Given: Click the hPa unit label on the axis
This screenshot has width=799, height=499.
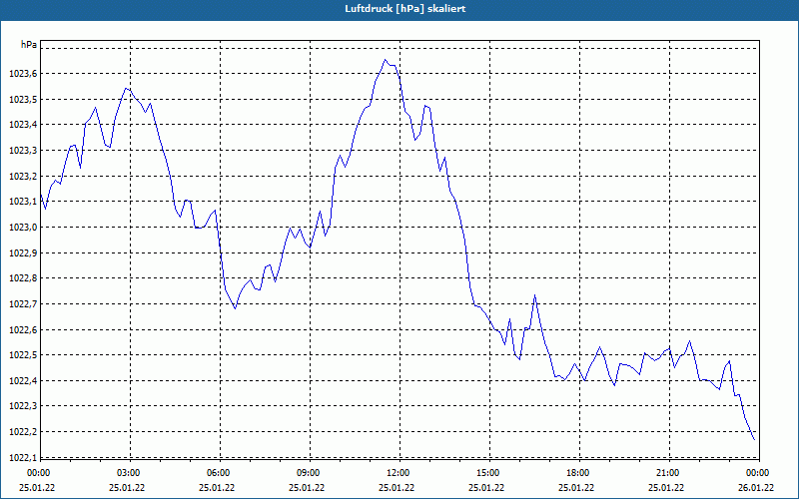Looking at the screenshot, I should [x=29, y=45].
